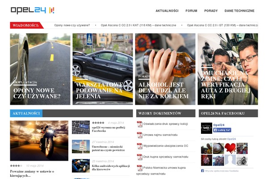This screenshot has width=268, height=179.
Task: Open the AKTUALNOŚCI menu item
Action: pos(167,11)
